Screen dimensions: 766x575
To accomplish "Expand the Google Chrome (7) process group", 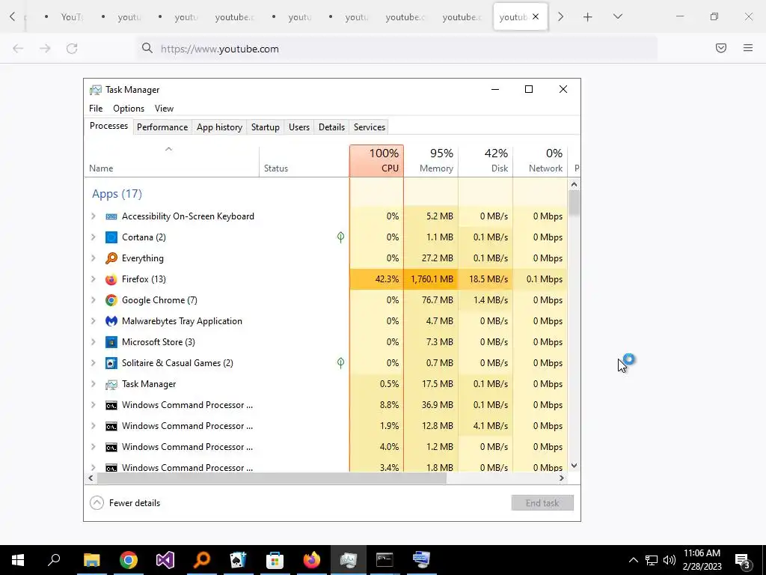I will (x=94, y=300).
